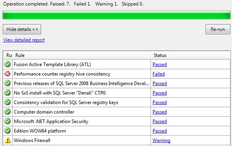Click green check icon for Fusion ATL rule
The width and height of the screenshot is (232, 146).
coord(8,64)
